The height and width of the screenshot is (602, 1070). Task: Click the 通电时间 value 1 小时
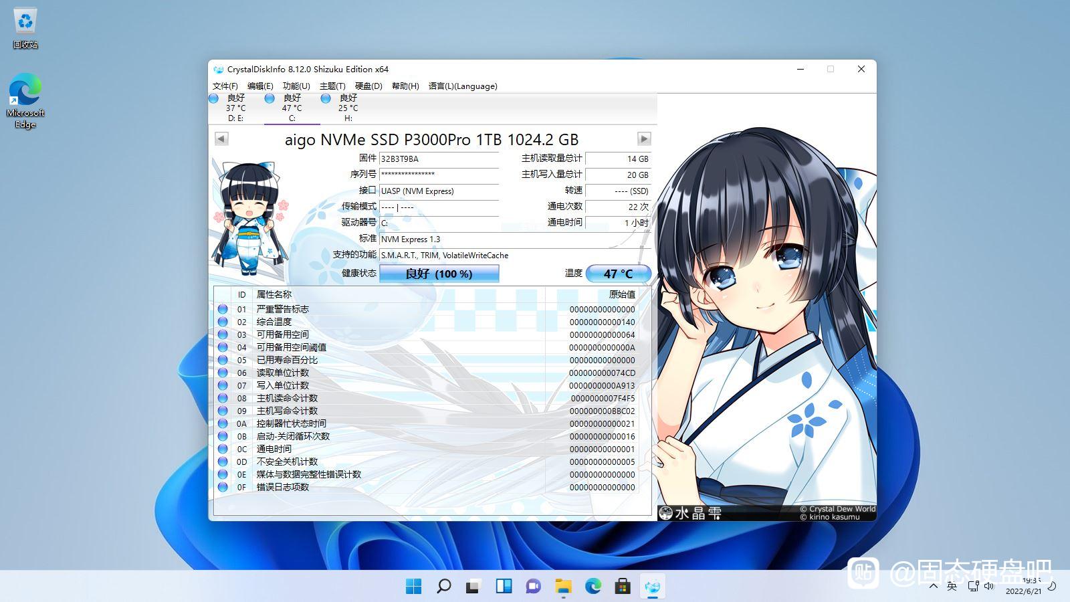coord(618,223)
